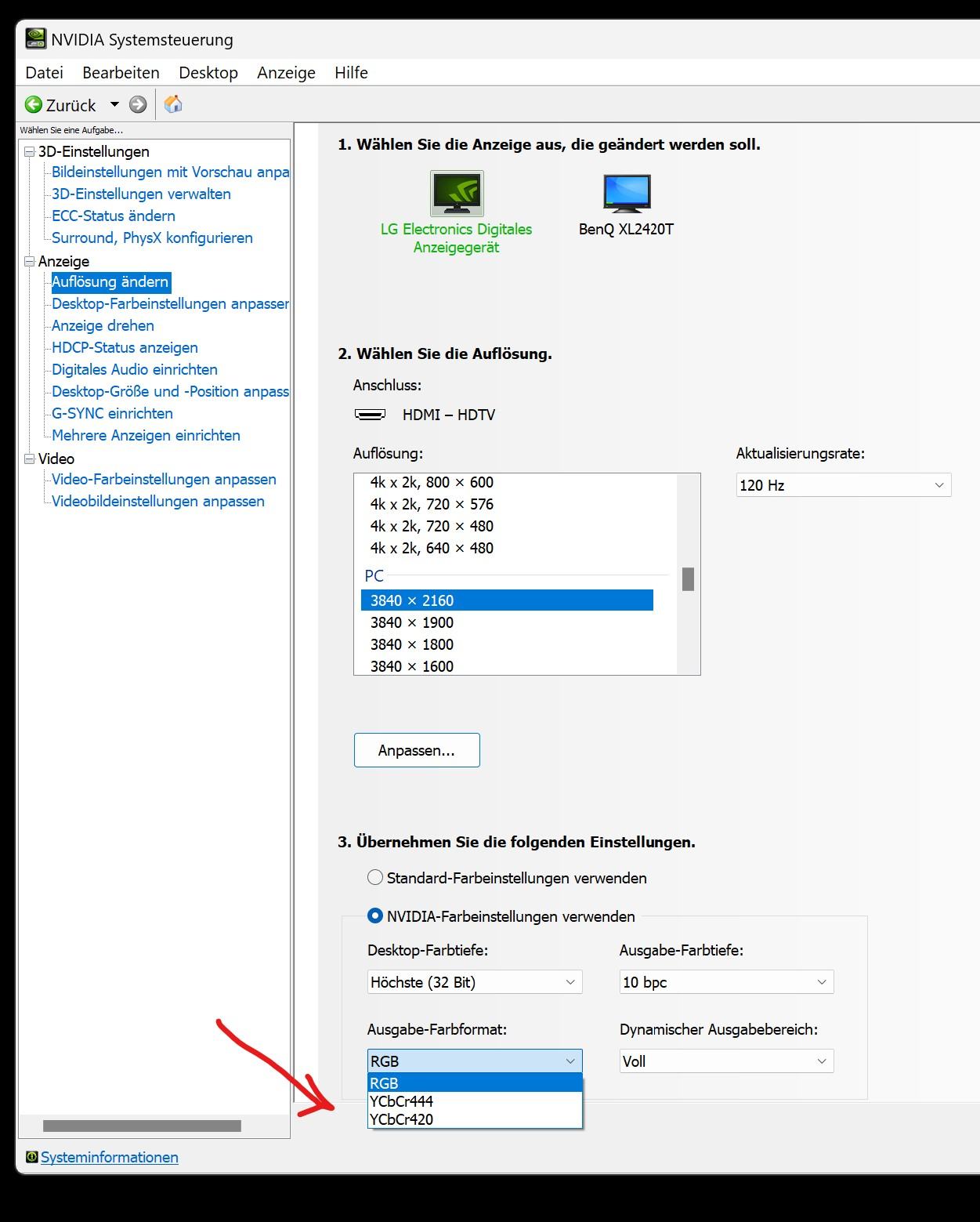Screen dimensions: 980x1222
Task: Open the back history dropdown arrow
Action: click(114, 104)
